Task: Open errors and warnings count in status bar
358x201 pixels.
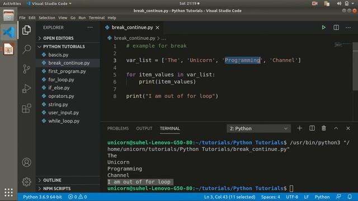Action: (78, 197)
